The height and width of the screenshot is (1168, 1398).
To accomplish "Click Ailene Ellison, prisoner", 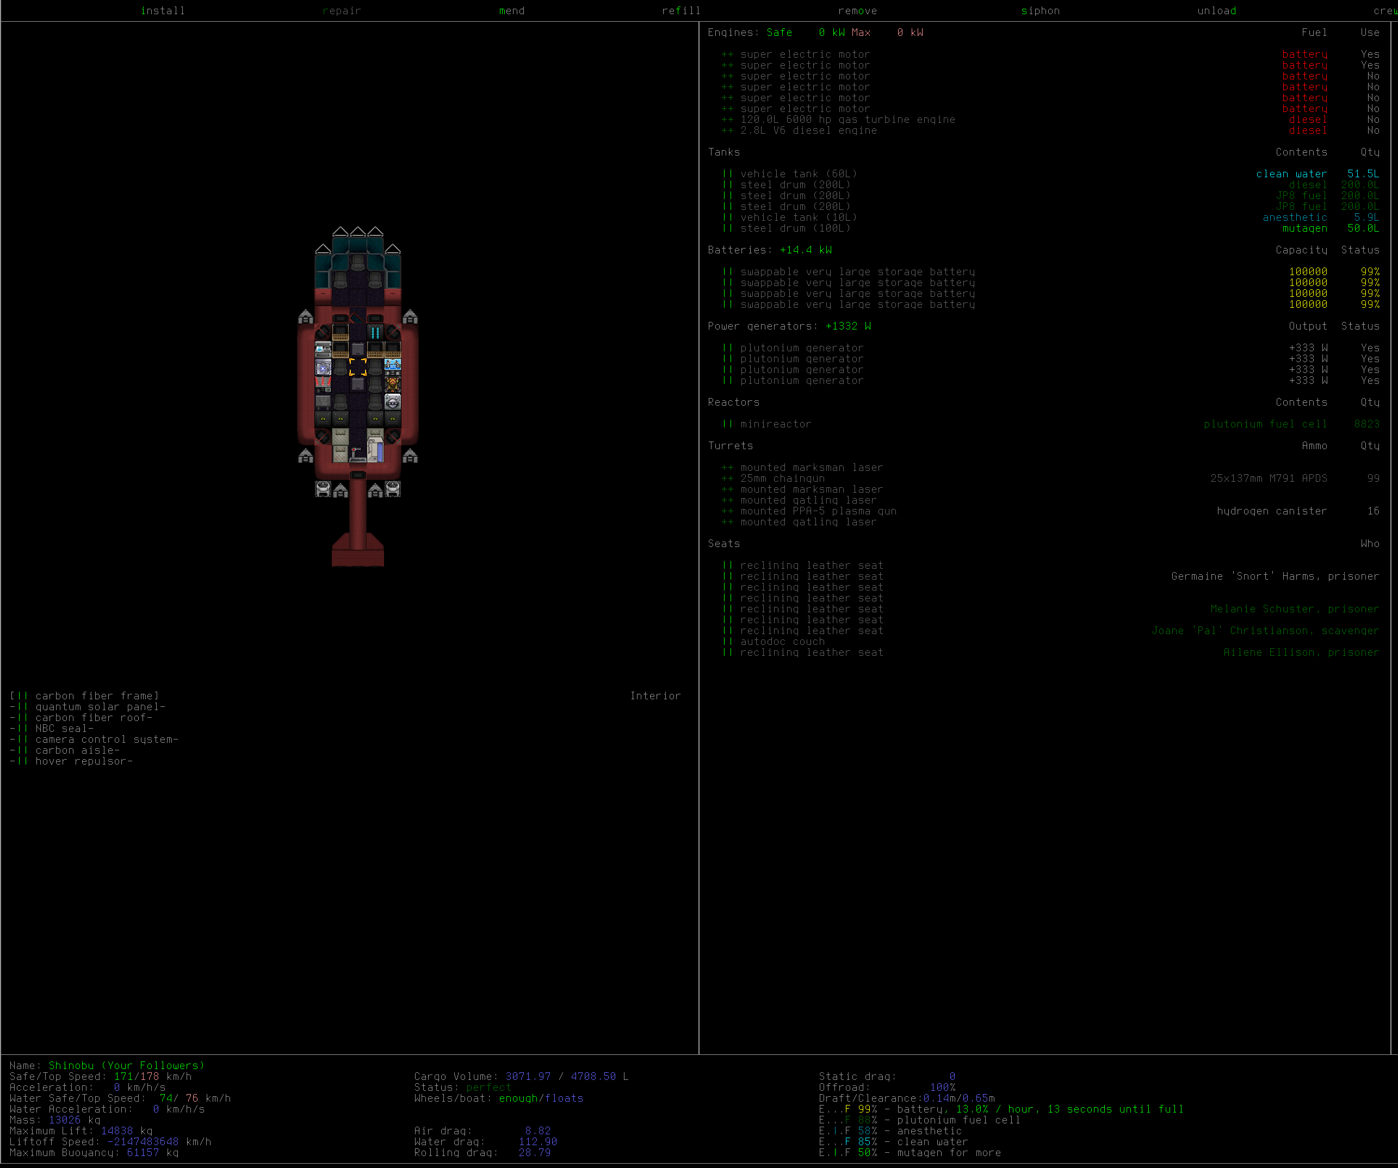I will click(1302, 652).
